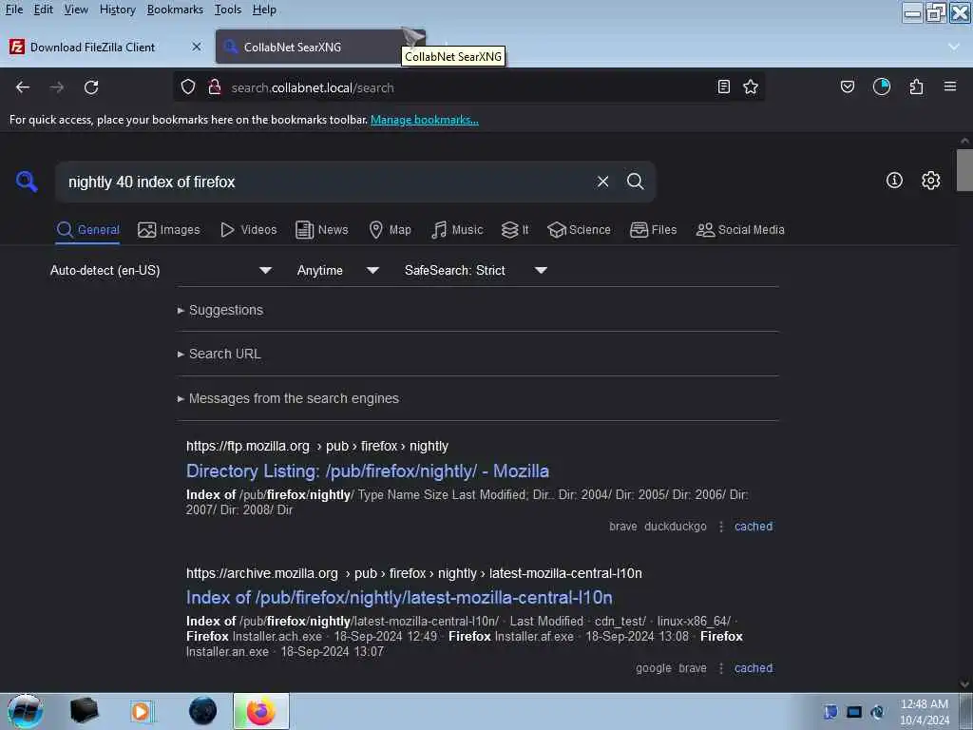973x730 pixels.
Task: Switch to the Science search category
Action: 579,230
